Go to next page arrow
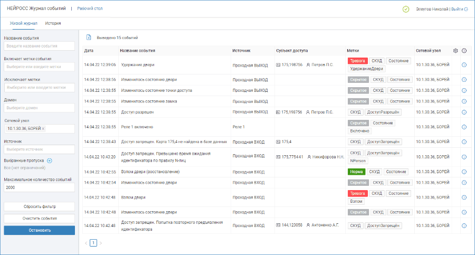475x255 pixels. point(101,243)
